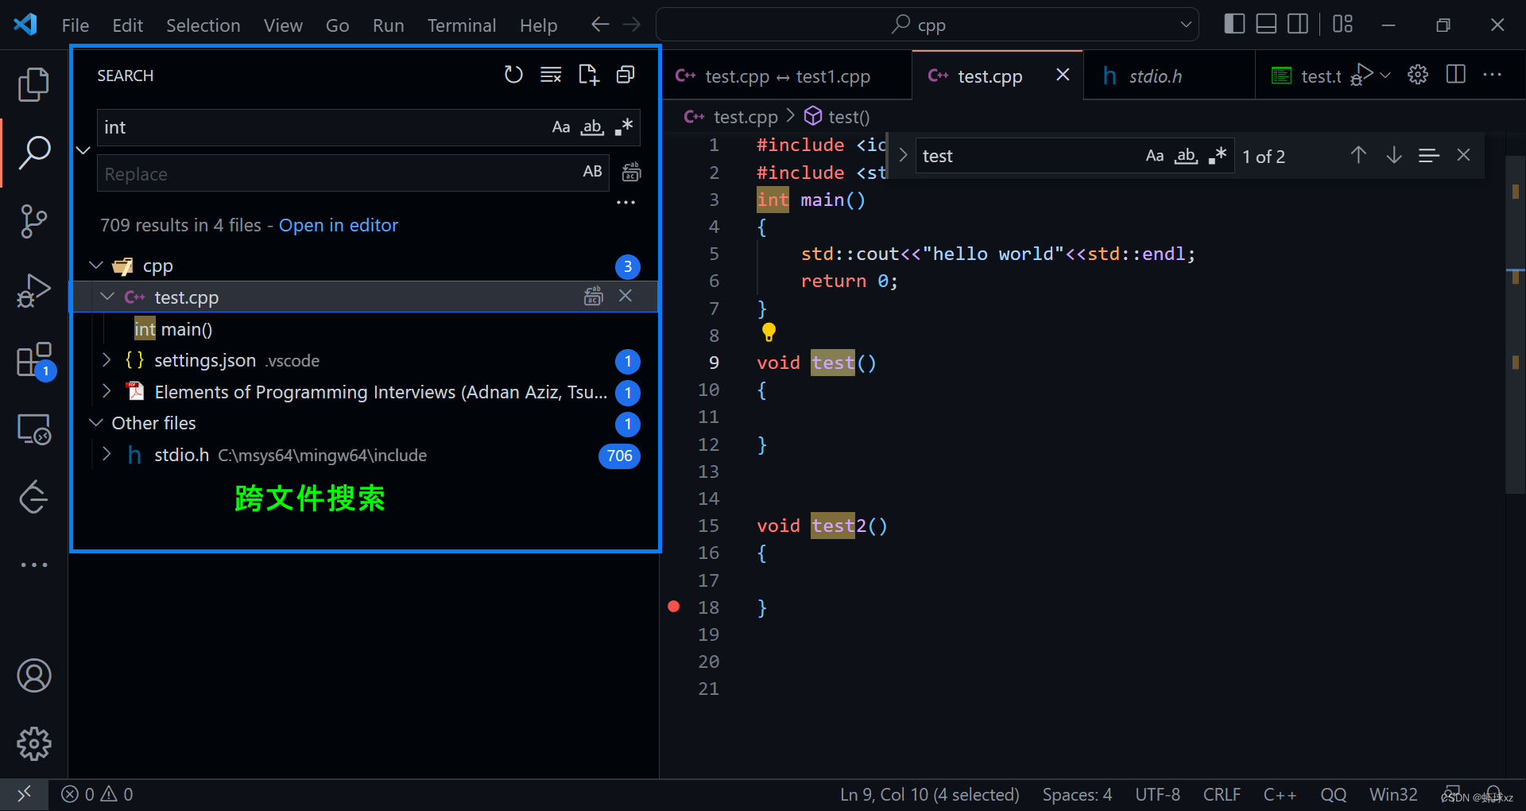Image resolution: width=1526 pixels, height=811 pixels.
Task: Open the Explorer view in activity bar
Action: click(33, 84)
